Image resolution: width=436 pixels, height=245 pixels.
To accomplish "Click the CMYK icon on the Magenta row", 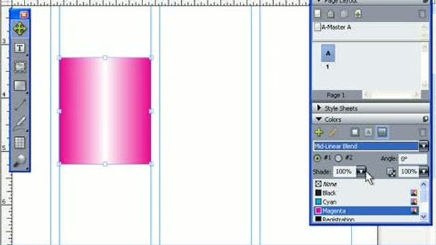I will pyautogui.click(x=414, y=211).
